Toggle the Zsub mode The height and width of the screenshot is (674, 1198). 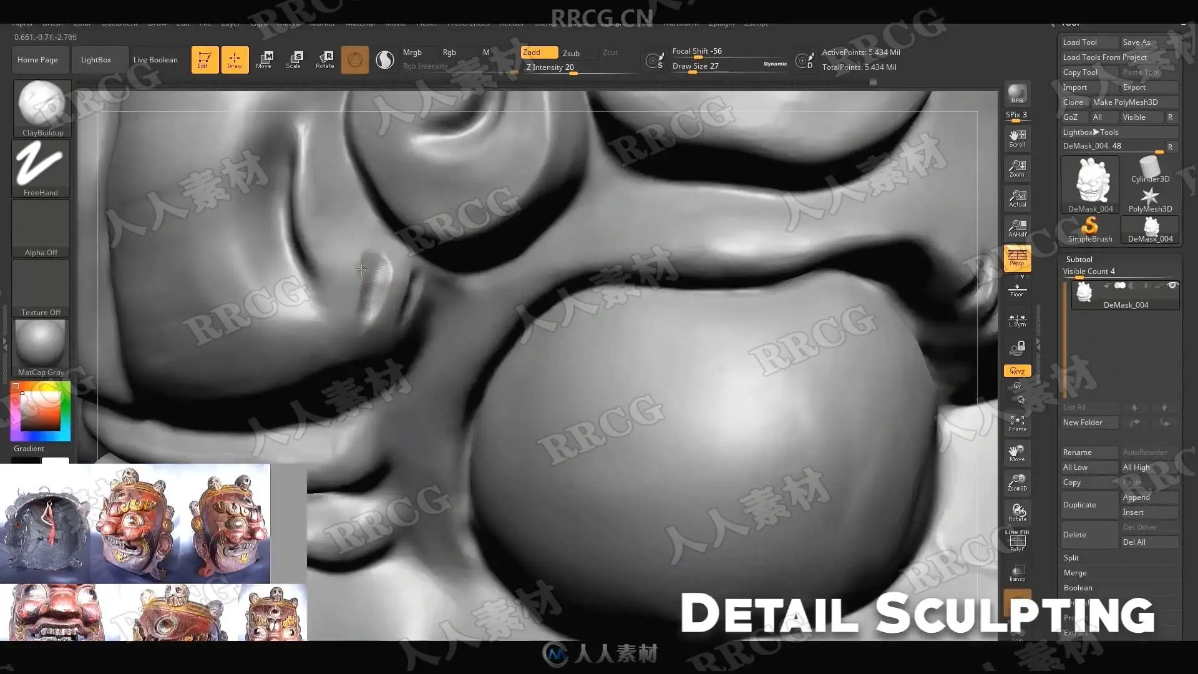tap(571, 53)
